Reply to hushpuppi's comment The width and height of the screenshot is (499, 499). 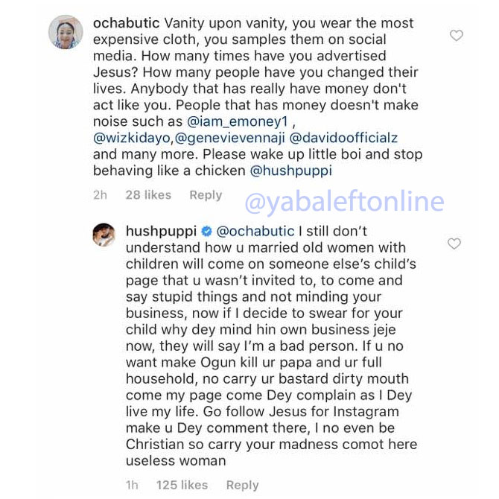click(242, 485)
